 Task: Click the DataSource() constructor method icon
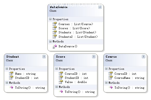[x=55, y=47]
